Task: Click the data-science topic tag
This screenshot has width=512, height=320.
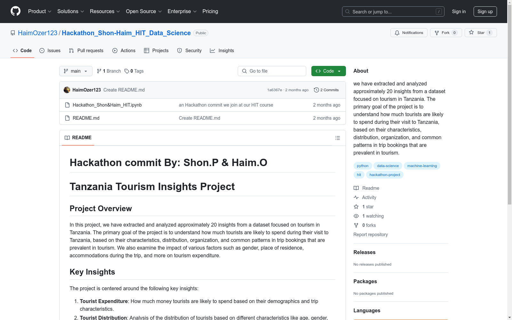Action: (388, 166)
